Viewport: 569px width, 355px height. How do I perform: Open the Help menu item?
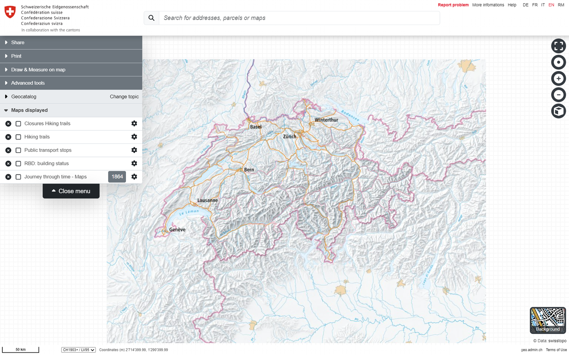(512, 5)
